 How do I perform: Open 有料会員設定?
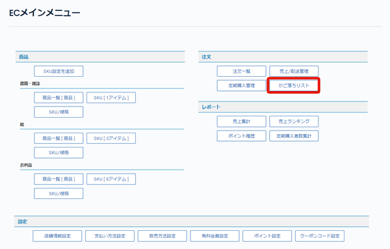(215, 236)
